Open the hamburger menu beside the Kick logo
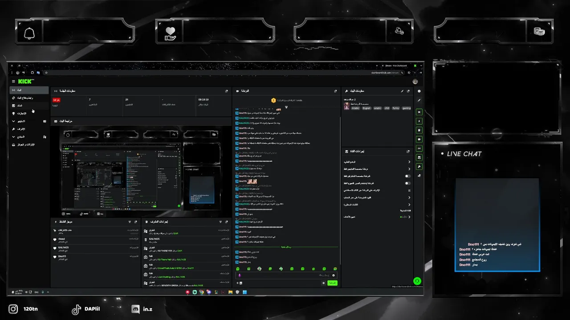The width and height of the screenshot is (570, 320). point(13,81)
